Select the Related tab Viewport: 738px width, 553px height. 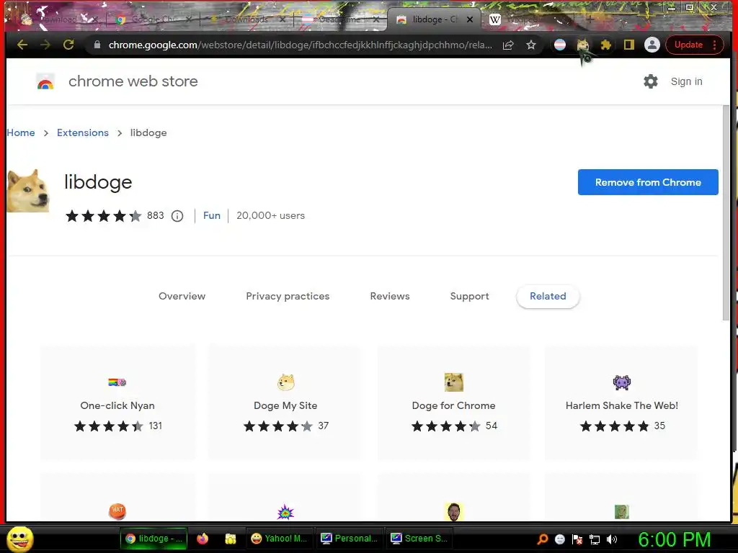coord(548,296)
